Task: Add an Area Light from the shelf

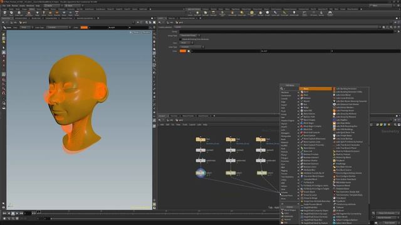Action: coord(213,13)
